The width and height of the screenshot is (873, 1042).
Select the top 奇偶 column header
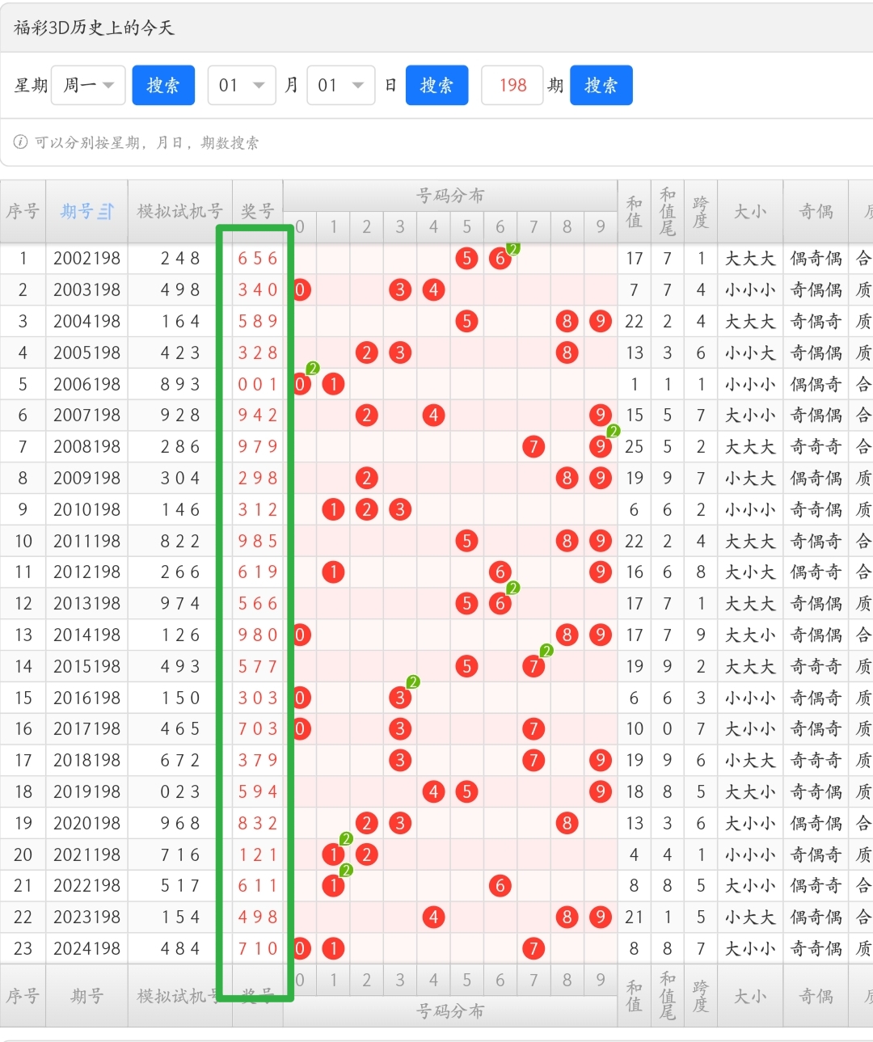816,212
